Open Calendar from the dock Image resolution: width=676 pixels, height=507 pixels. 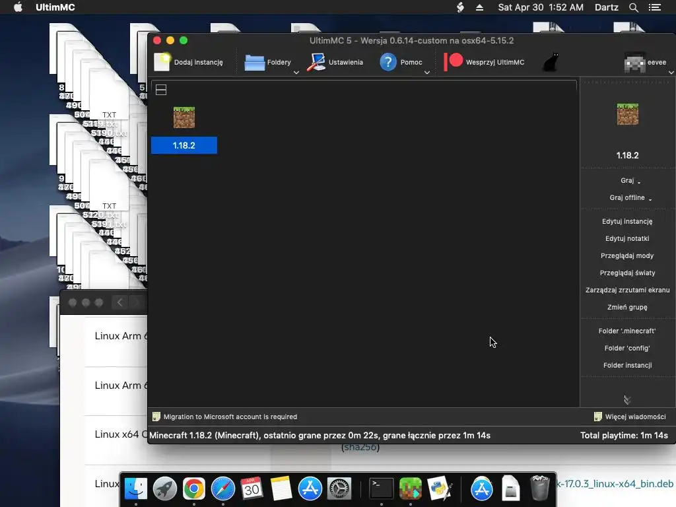(252, 489)
